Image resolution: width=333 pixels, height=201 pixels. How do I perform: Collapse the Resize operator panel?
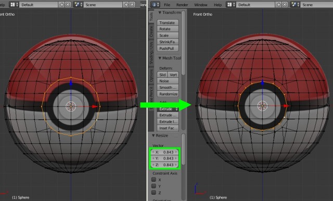pos(153,136)
